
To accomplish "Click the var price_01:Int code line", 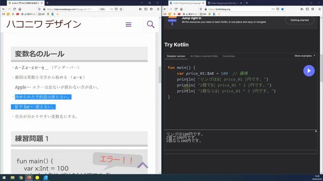I will click(x=212, y=73).
